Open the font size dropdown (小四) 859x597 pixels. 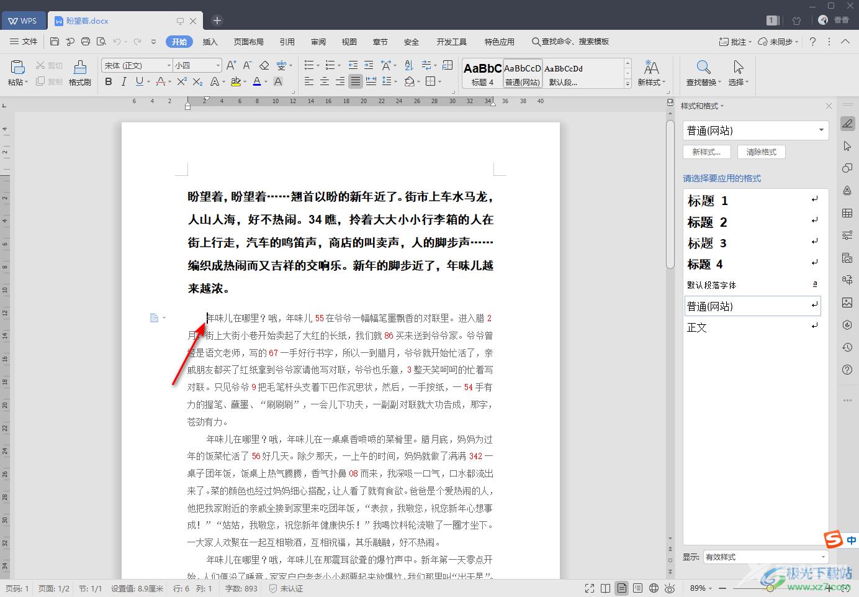(218, 65)
